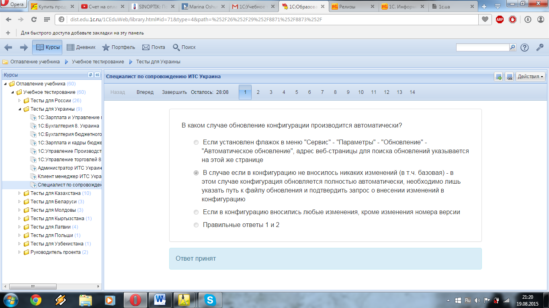Image resolution: width=549 pixels, height=308 pixels.
Task: Go to question 14
Action: (412, 92)
